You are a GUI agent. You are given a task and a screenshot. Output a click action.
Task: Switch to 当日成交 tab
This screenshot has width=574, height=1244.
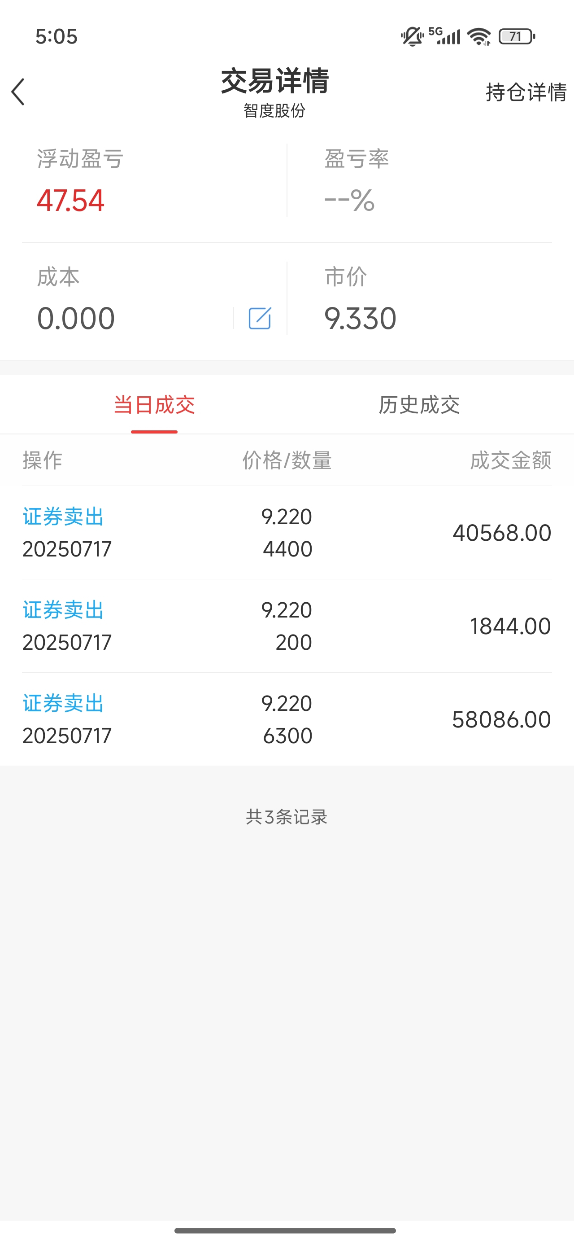pyautogui.click(x=154, y=405)
